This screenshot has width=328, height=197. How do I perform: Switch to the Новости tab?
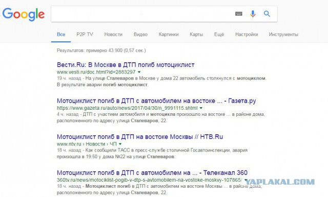[113, 34]
